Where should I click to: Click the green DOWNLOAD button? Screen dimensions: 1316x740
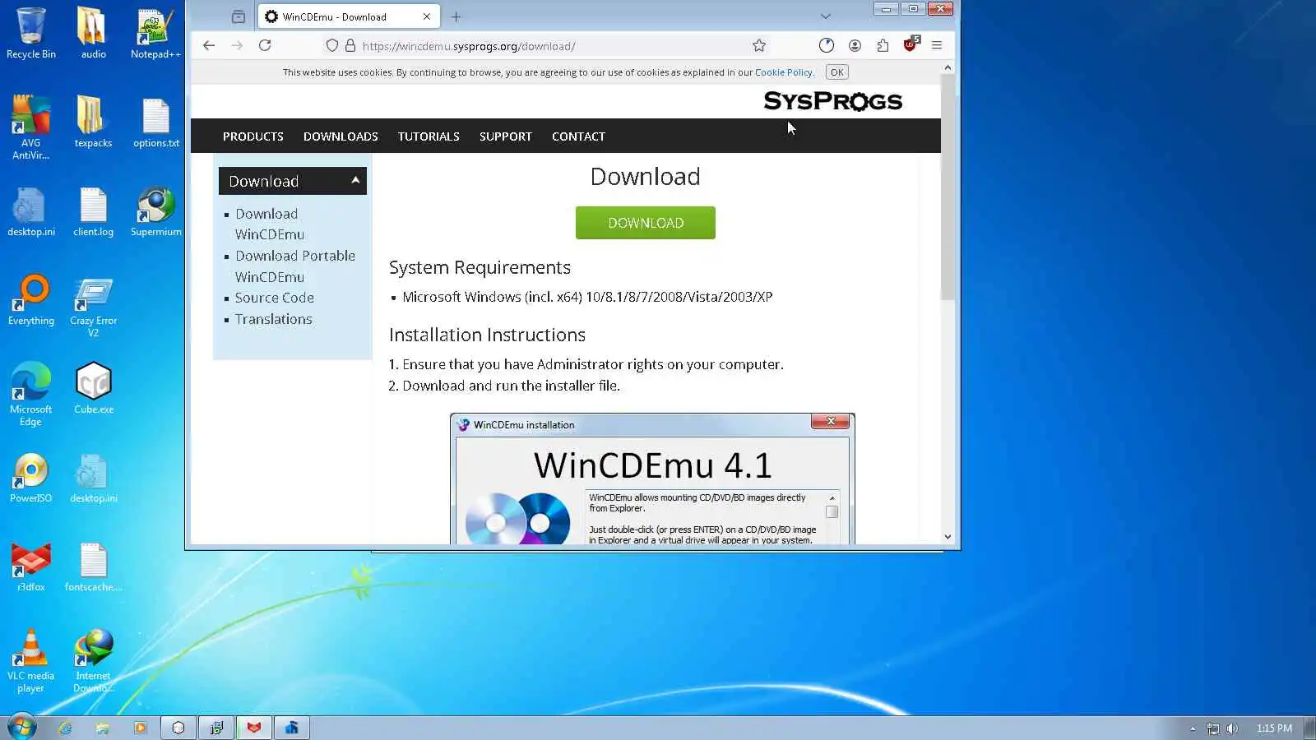(x=646, y=223)
